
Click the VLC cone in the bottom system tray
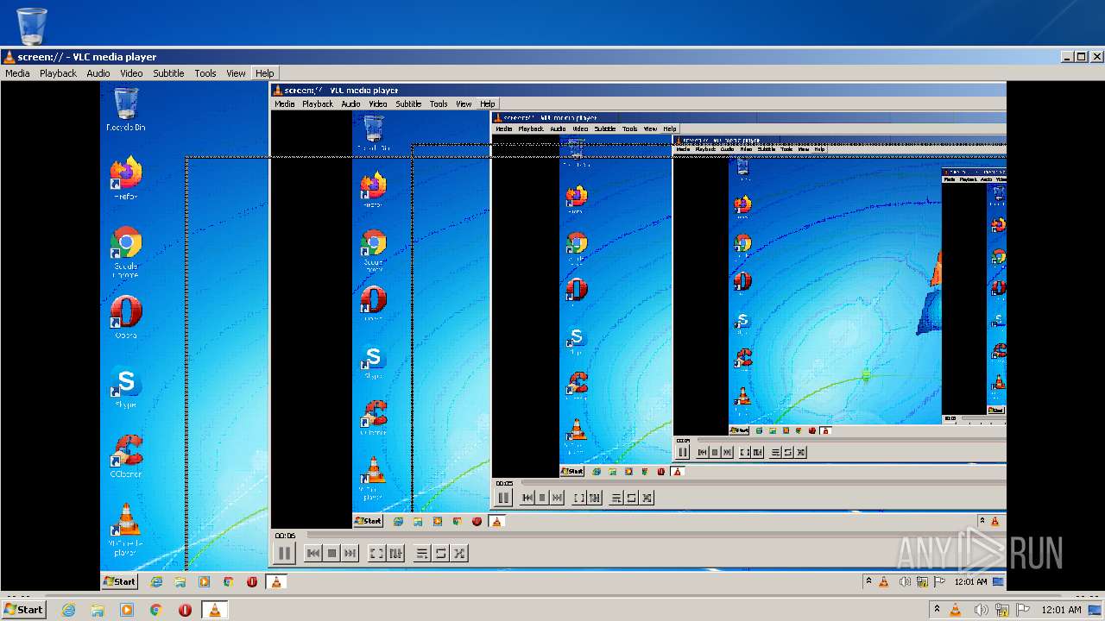tap(956, 610)
